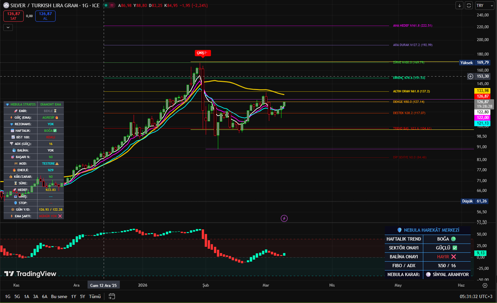The height and width of the screenshot is (303, 497).
Task: Click the ANA HEDEF %161.8 (222.51) label
Action: [x=413, y=26]
